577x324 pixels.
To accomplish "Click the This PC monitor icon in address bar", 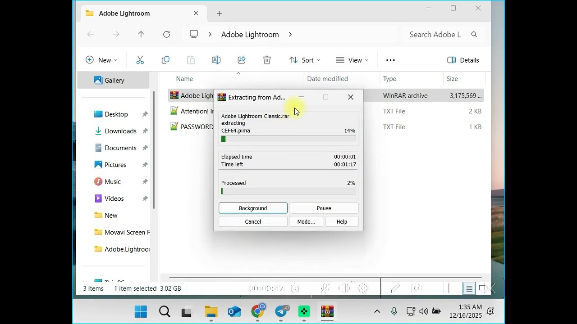I will coord(194,34).
